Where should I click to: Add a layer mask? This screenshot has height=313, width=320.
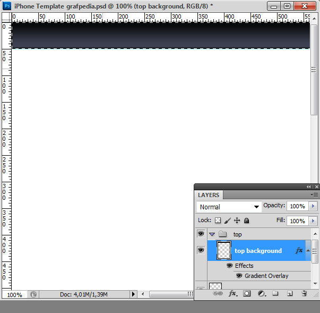247,293
